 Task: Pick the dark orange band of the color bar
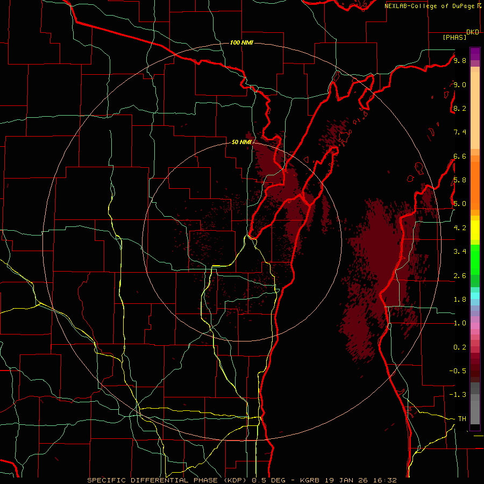[x=475, y=185]
